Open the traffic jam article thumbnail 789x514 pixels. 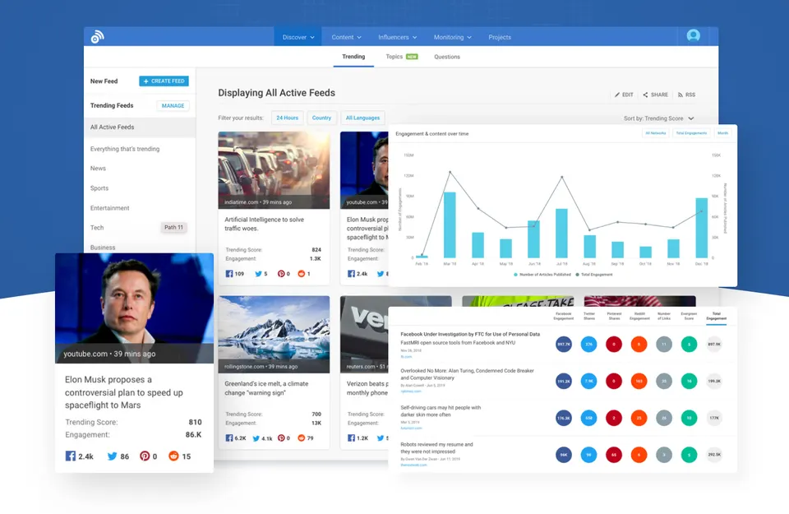point(274,170)
